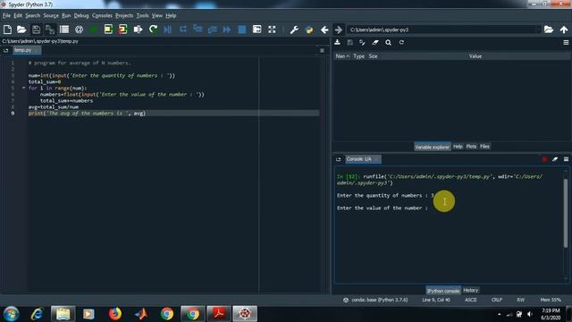This screenshot has width=572, height=322.
Task: Start debugging the file
Action: (168, 30)
